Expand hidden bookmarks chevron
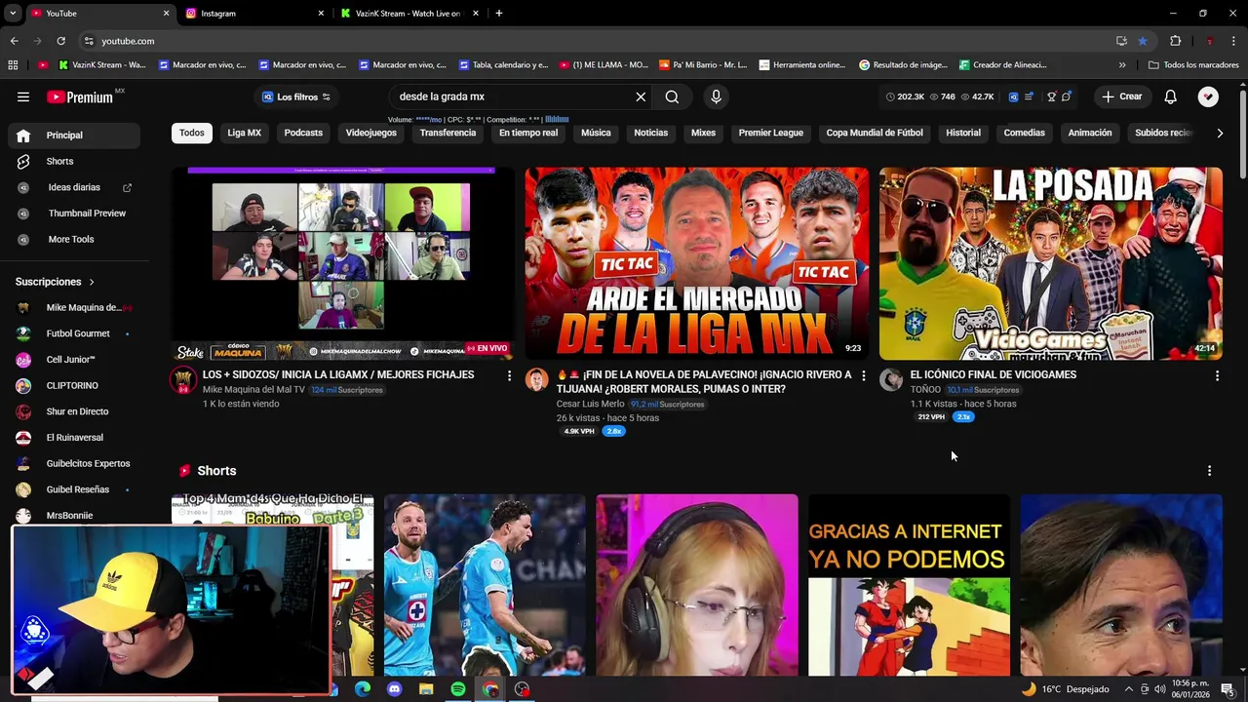This screenshot has width=1248, height=702. pos(1122,65)
